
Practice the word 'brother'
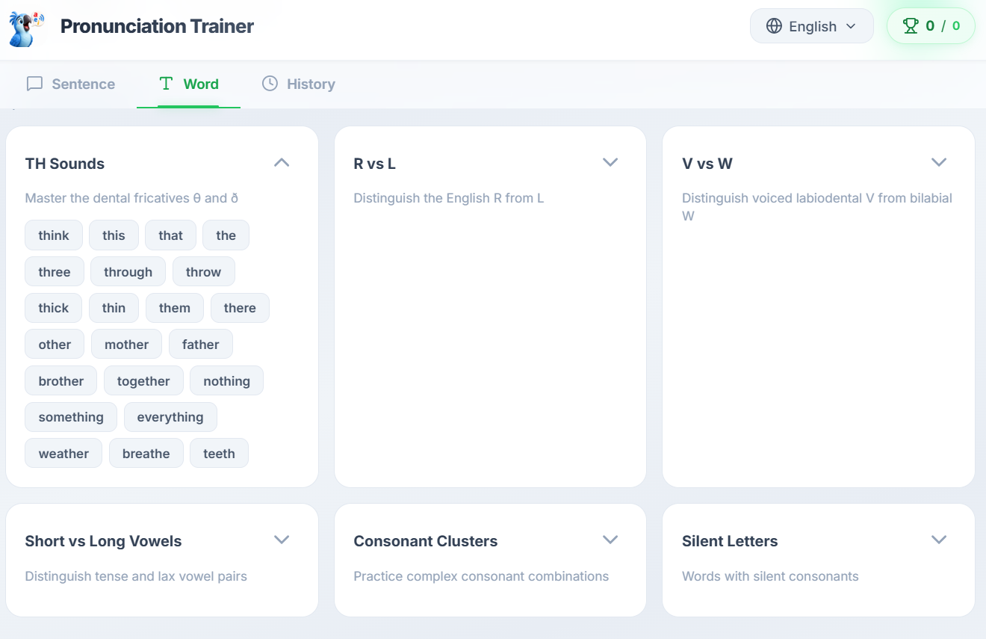(x=61, y=381)
